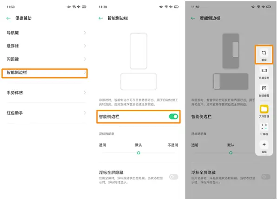The width and height of the screenshot is (277, 199).
Task: Select 默认 label on middle screen
Action: (x=138, y=145)
